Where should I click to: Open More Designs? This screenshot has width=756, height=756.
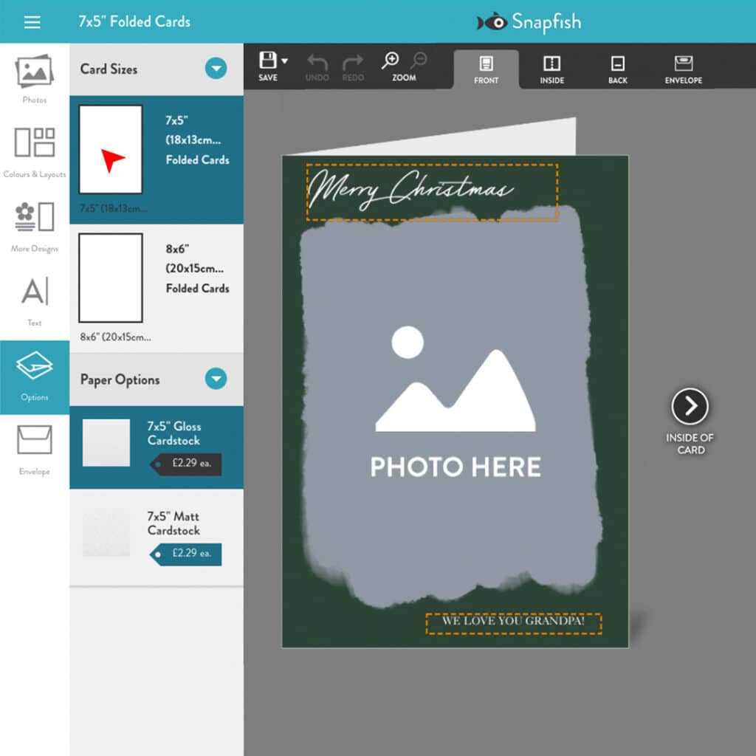[34, 225]
